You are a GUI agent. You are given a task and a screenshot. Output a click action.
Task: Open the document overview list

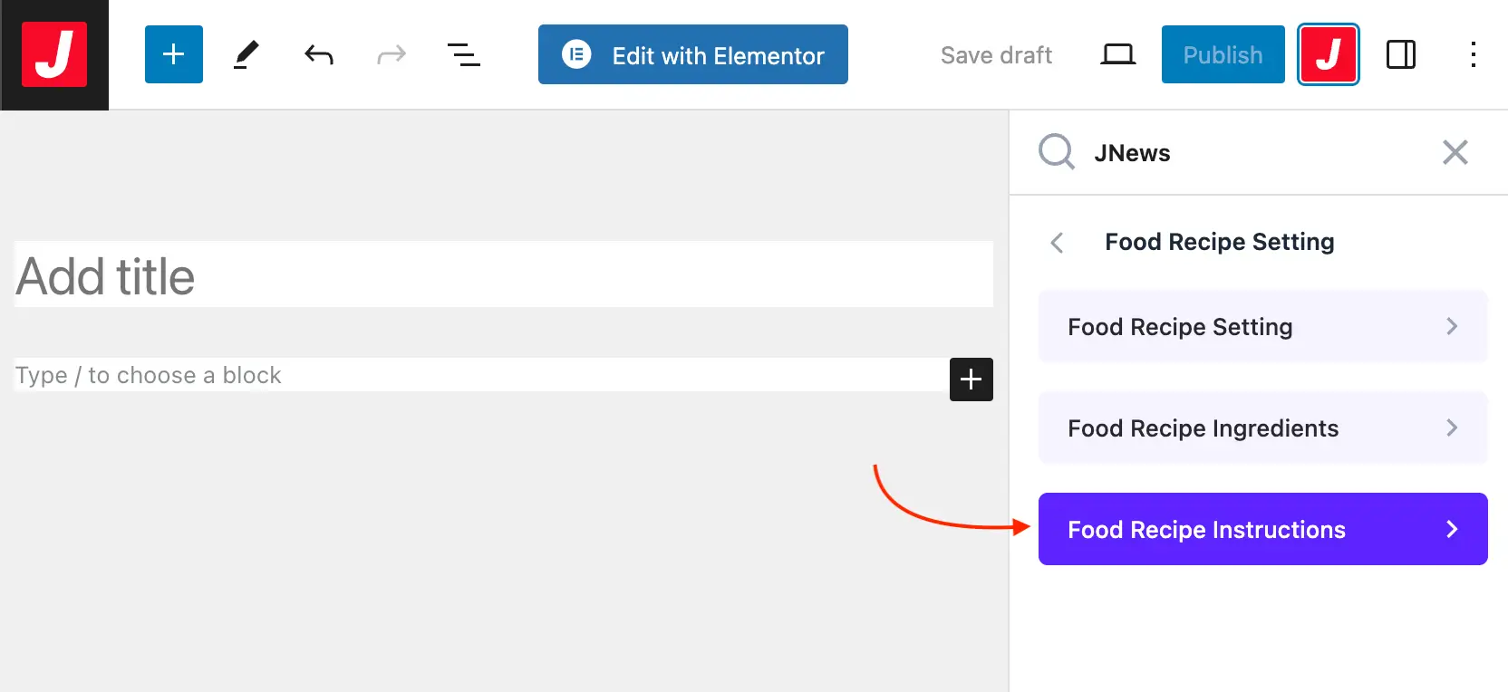(x=464, y=55)
